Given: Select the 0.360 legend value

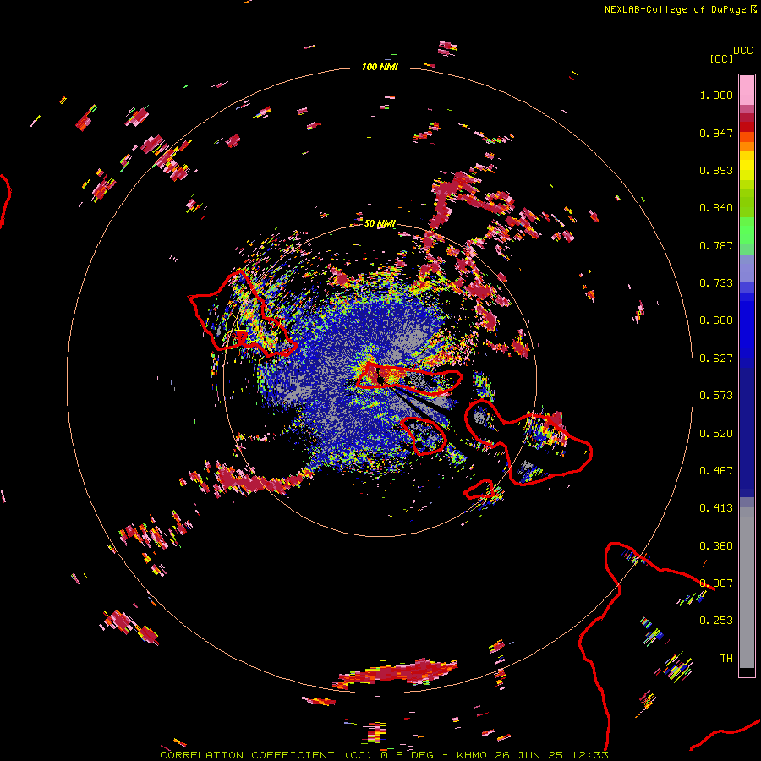Looking at the screenshot, I should [x=716, y=546].
